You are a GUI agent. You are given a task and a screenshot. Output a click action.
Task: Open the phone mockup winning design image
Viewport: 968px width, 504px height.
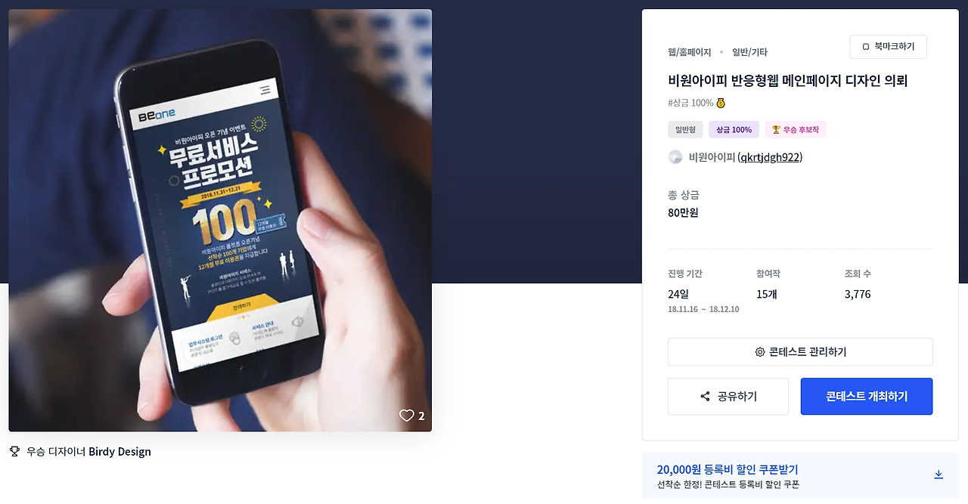220,220
